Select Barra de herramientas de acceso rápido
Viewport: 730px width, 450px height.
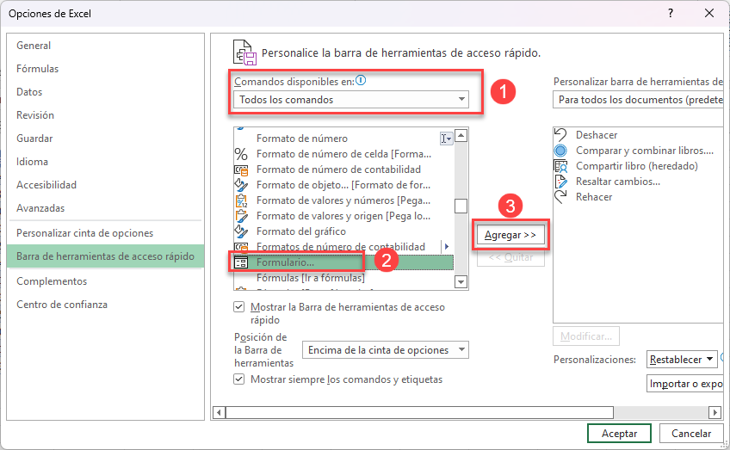coord(105,256)
